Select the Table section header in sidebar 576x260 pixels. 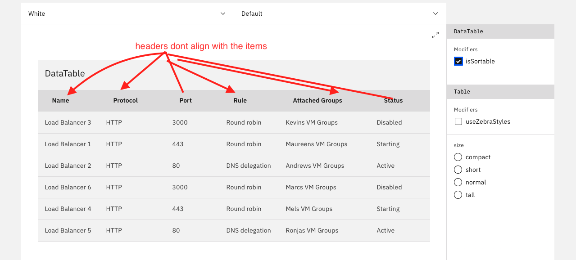tap(500, 92)
